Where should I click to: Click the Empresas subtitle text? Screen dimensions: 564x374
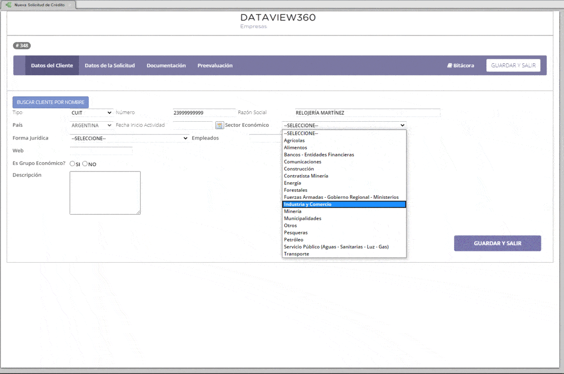click(253, 26)
